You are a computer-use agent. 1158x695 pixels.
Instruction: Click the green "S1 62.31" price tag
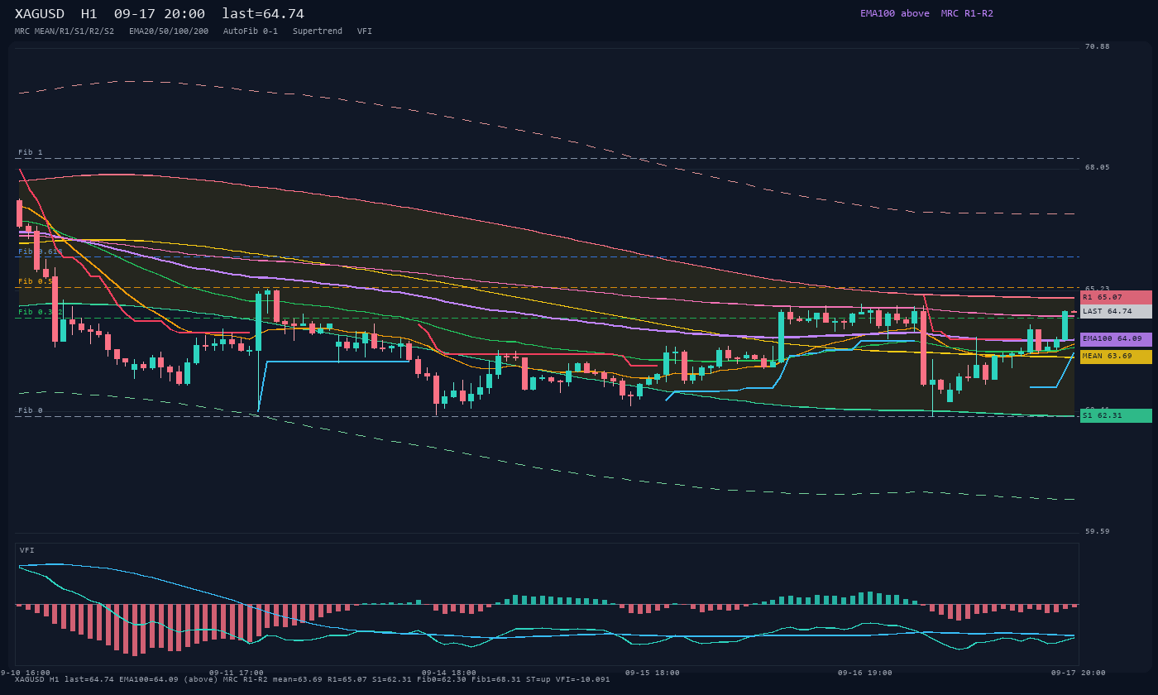(1116, 415)
